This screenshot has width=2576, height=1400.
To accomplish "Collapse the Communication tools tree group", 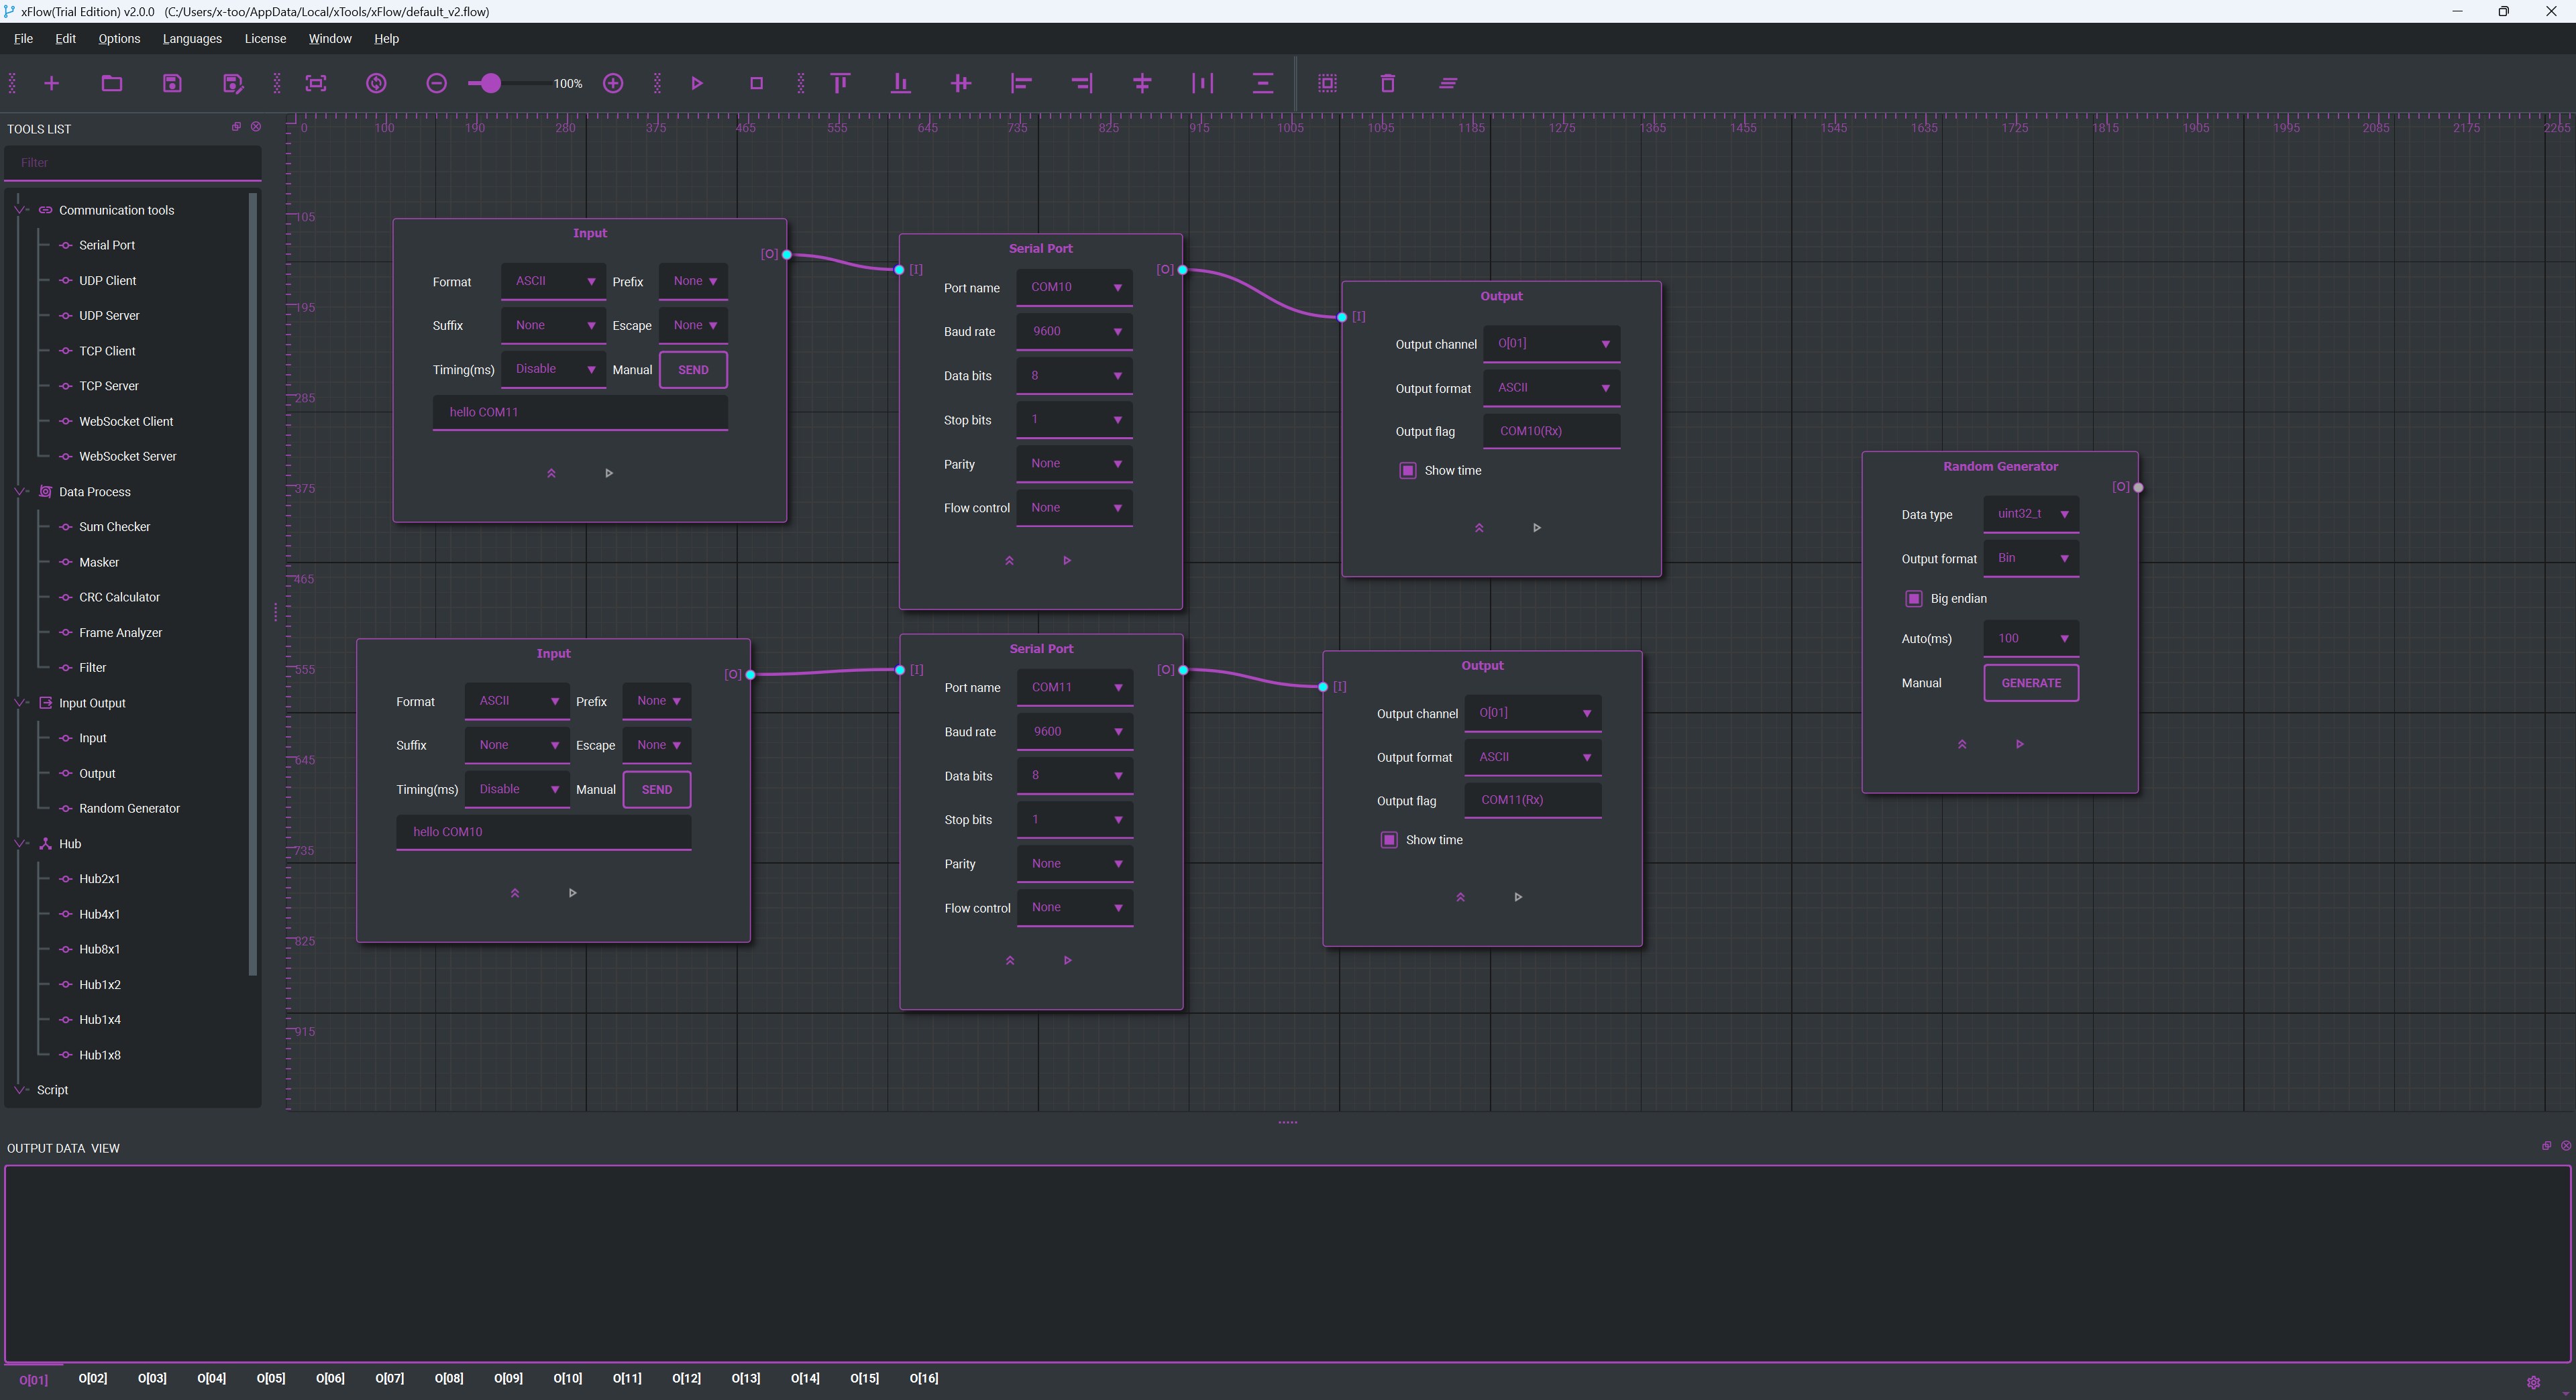I will [20, 211].
